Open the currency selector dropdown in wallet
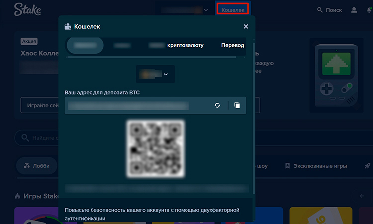The width and height of the screenshot is (373, 224). pos(155,74)
